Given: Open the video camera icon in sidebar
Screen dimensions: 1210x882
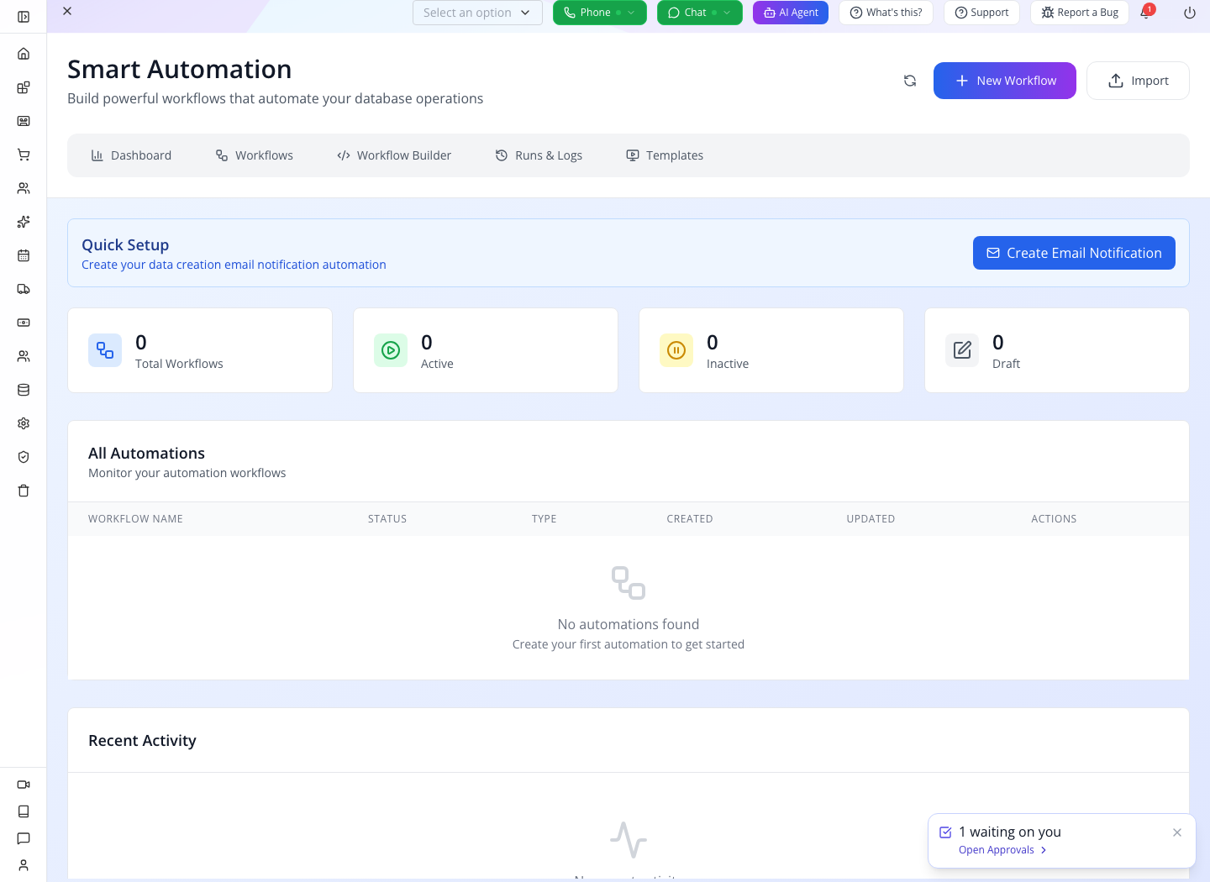Looking at the screenshot, I should (x=24, y=785).
